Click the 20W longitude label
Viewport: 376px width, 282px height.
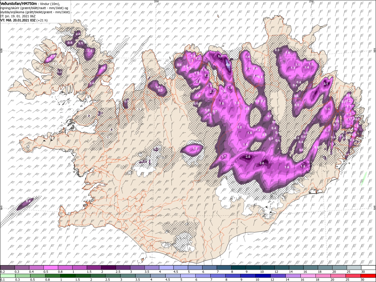(156, 1)
